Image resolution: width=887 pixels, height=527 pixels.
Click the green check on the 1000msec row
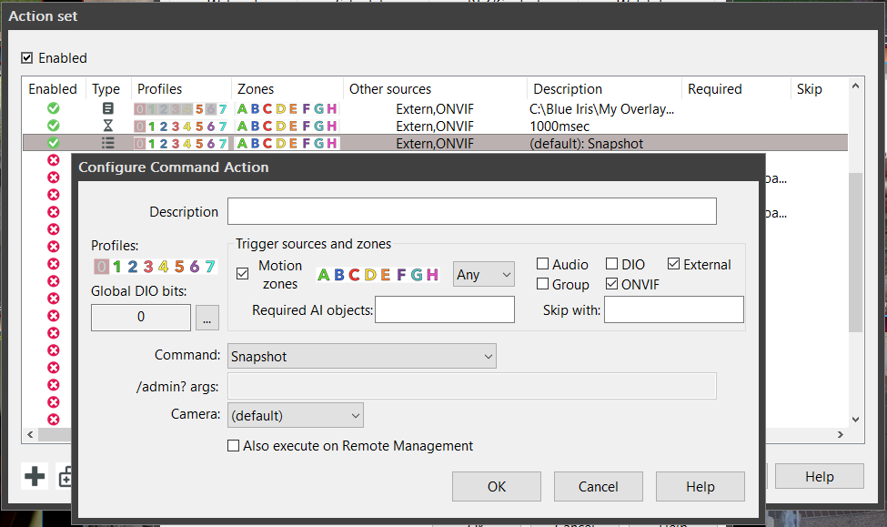pos(53,126)
